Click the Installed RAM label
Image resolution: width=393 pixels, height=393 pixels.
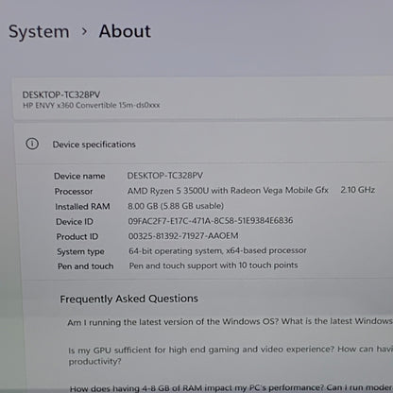coord(82,207)
